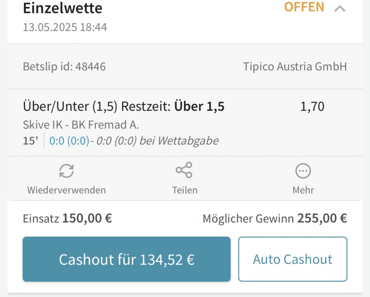Open the Auto Cashout option
Image resolution: width=370 pixels, height=297 pixels.
pos(293,259)
